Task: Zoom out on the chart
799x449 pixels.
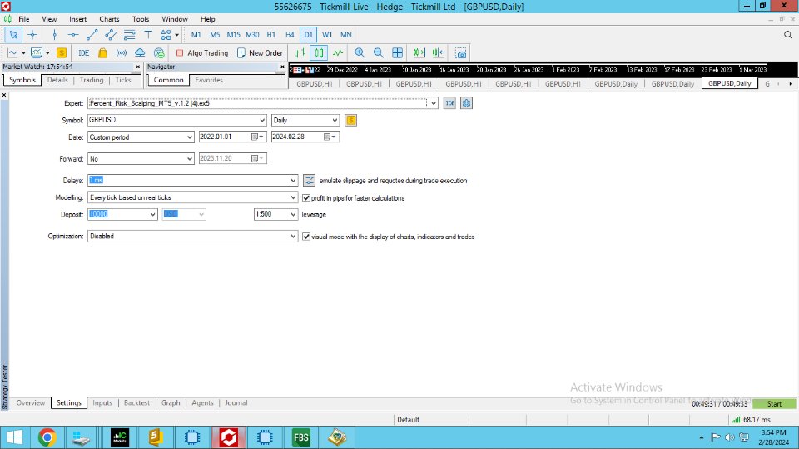Action: point(378,53)
